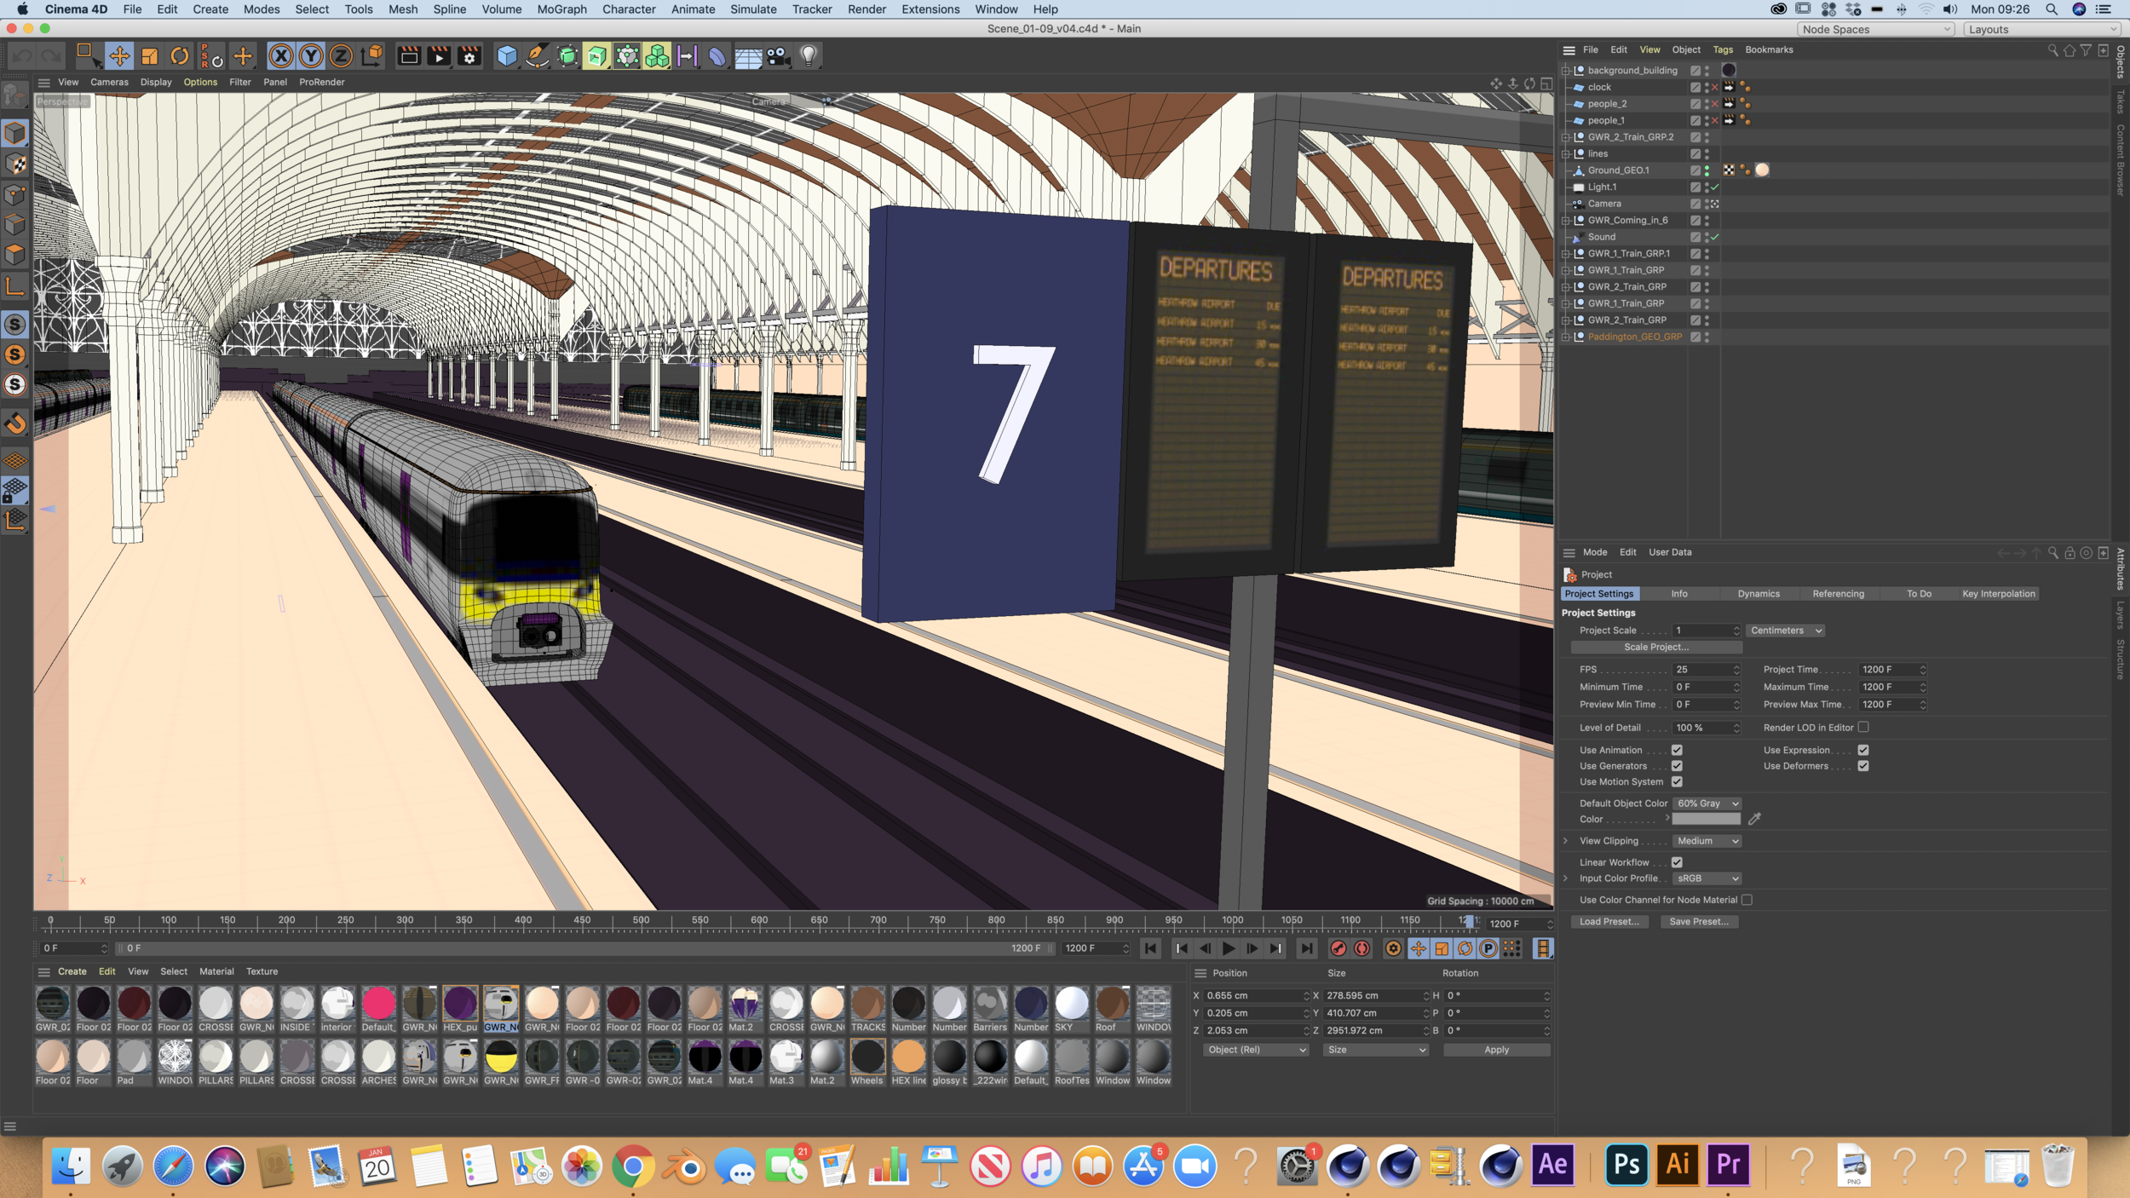This screenshot has height=1198, width=2130.
Task: Switch to the Dynamics tab
Action: click(1759, 594)
